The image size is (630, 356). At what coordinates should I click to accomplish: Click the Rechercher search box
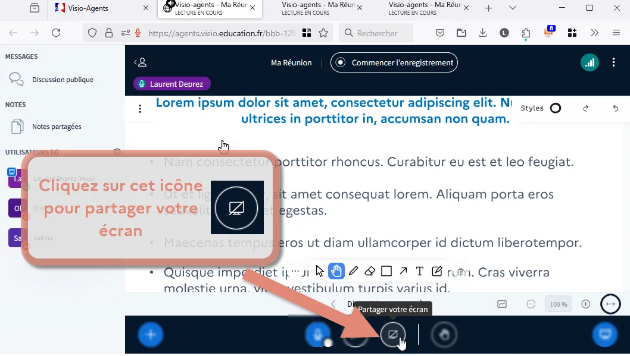click(x=376, y=33)
